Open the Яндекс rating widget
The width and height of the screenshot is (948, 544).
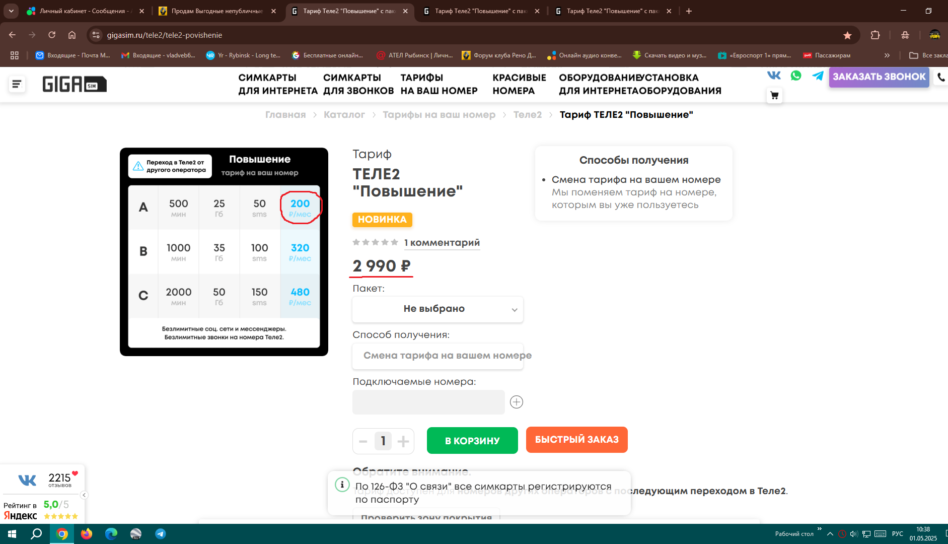pyautogui.click(x=41, y=510)
